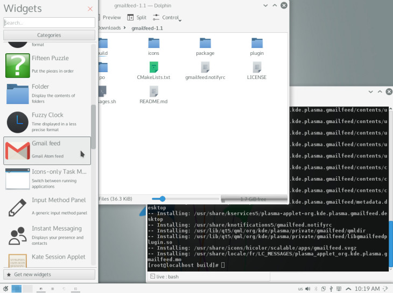The width and height of the screenshot is (393, 293).
Task: Click the Control sliders icon in Dolphin
Action: (x=156, y=17)
